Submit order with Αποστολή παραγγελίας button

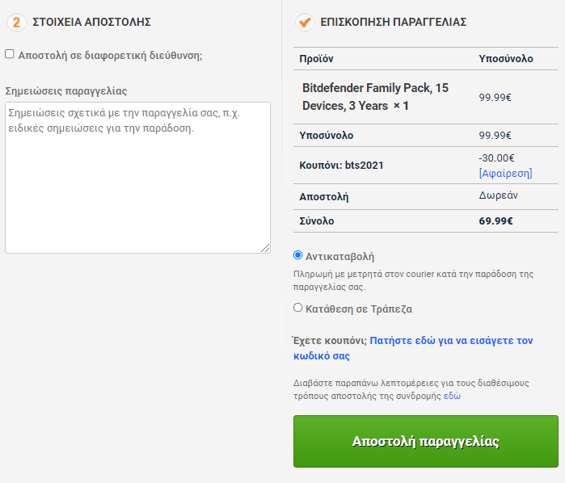tap(425, 441)
